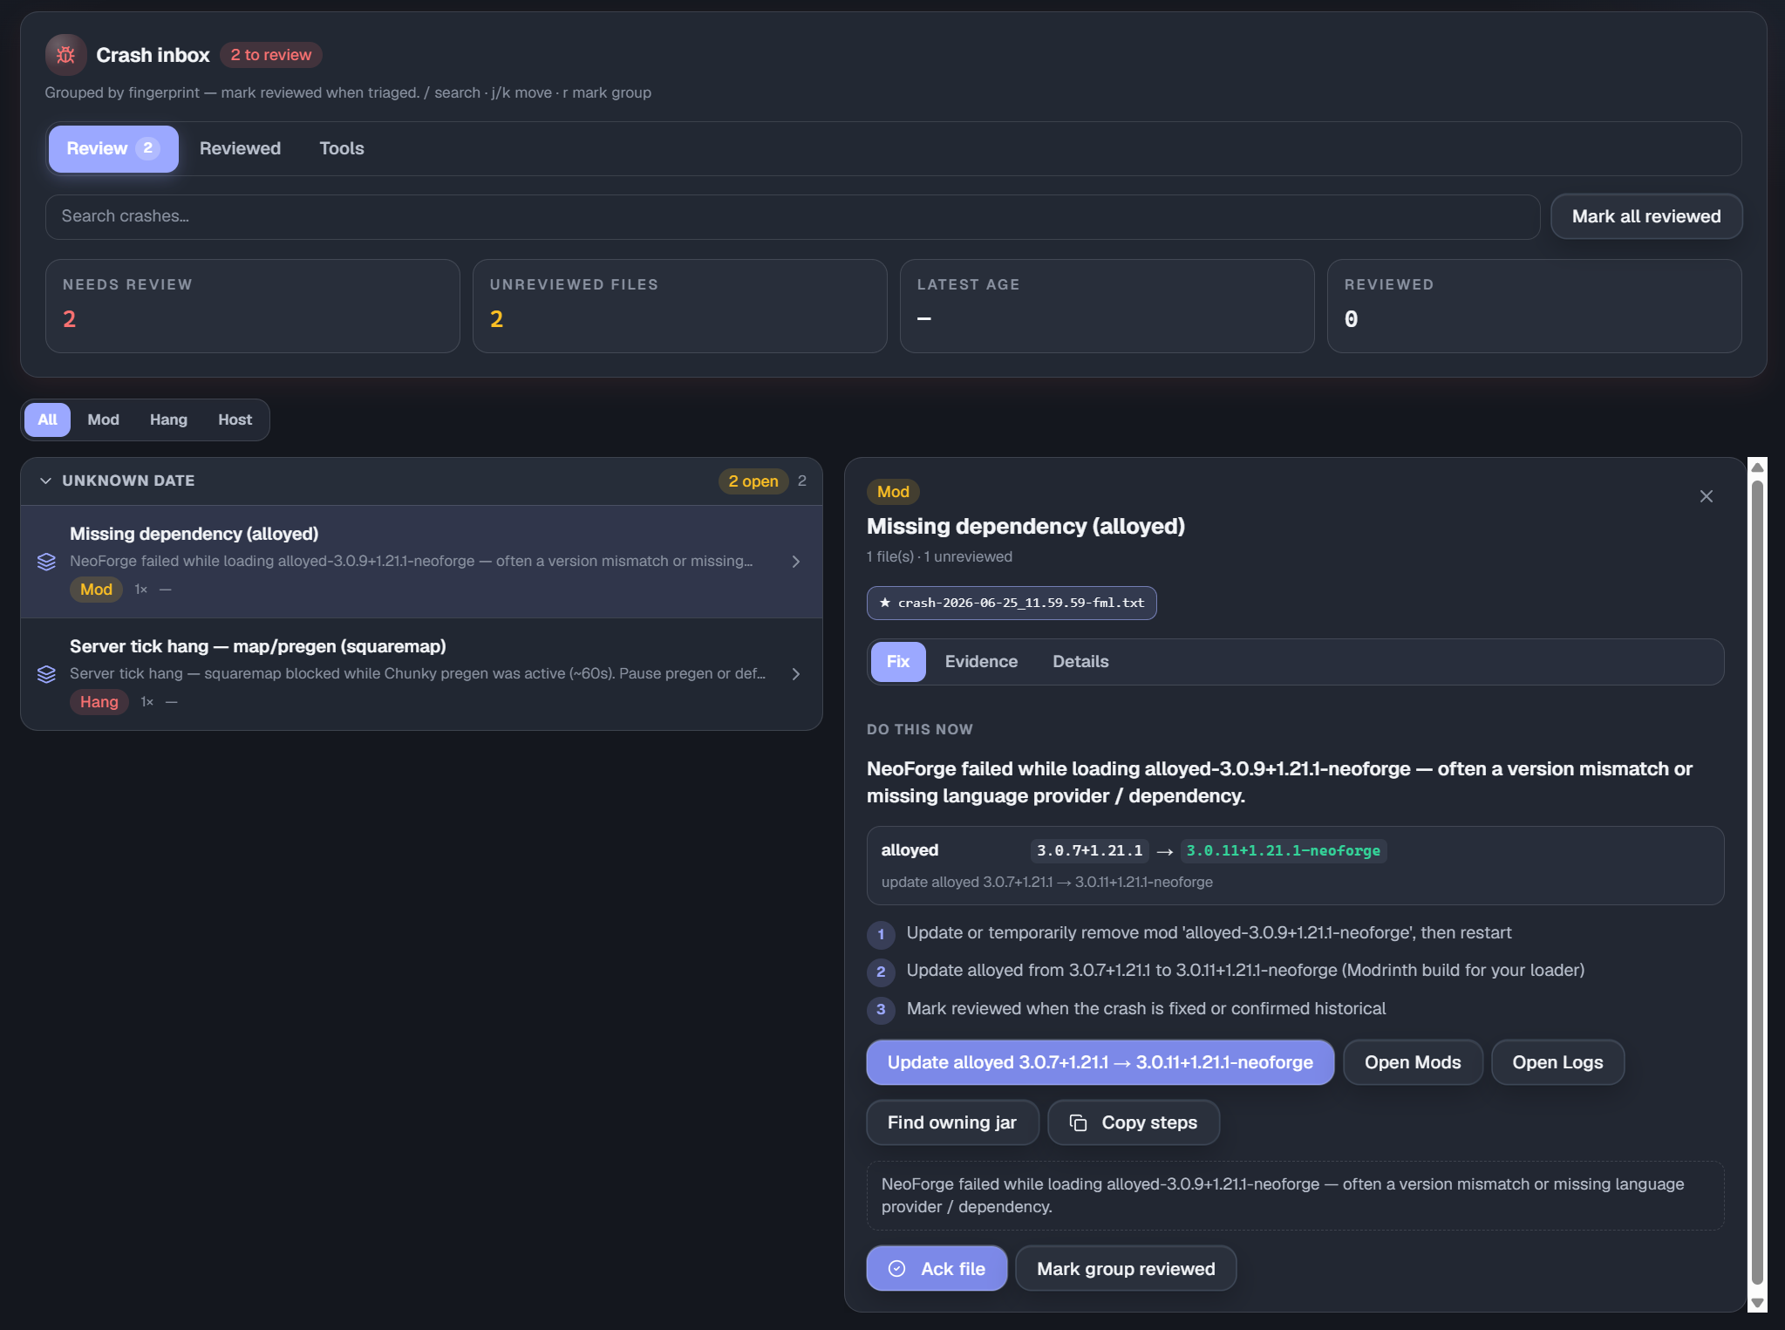
Task: Collapse the Unknown Date group
Action: 46,481
